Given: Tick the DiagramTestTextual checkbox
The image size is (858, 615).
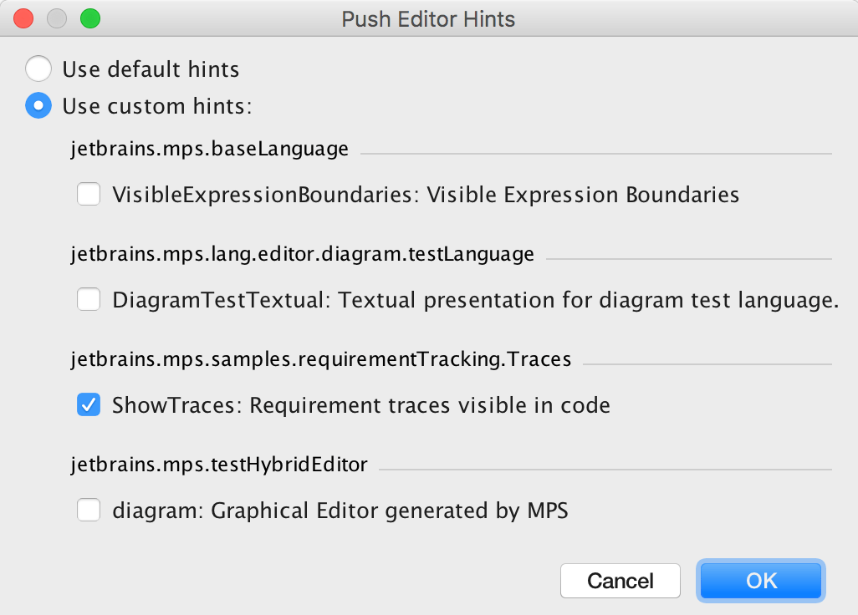Looking at the screenshot, I should (x=89, y=300).
